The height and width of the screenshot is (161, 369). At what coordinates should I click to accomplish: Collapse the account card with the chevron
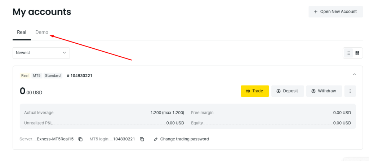(x=354, y=74)
